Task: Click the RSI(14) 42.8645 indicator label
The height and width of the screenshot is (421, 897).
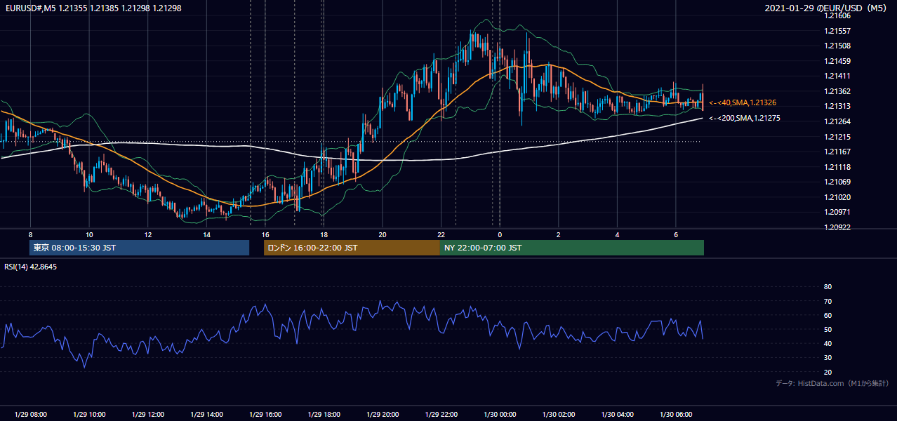Action: tap(31, 267)
